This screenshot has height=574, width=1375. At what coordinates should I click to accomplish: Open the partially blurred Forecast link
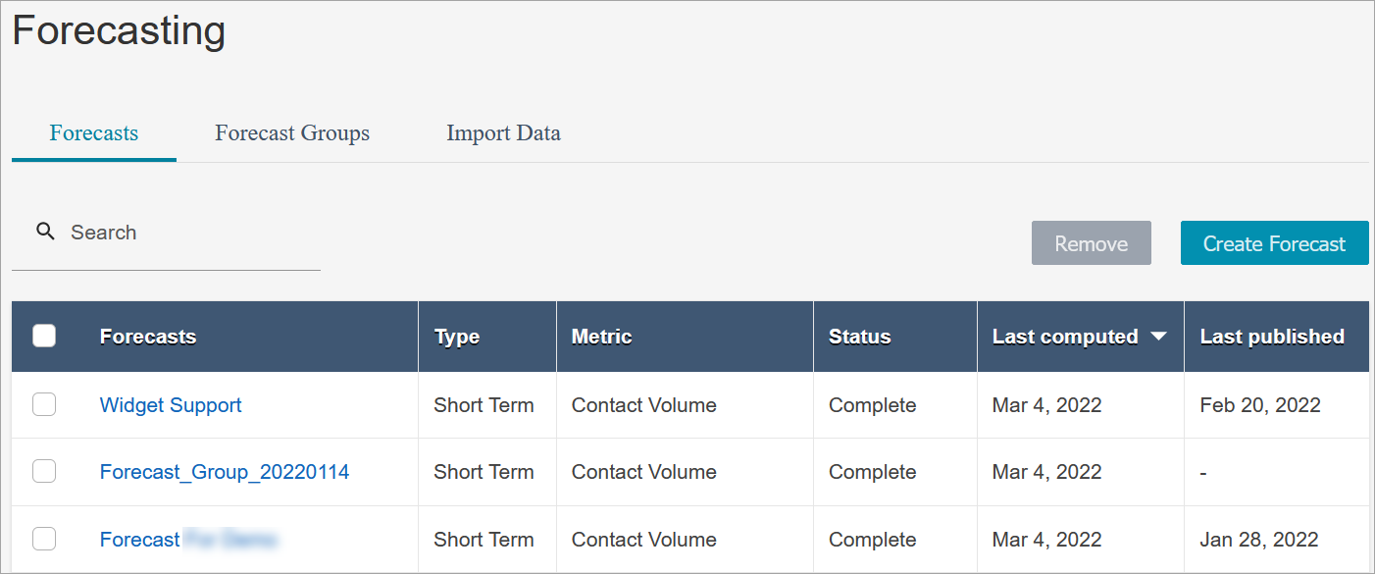[140, 540]
